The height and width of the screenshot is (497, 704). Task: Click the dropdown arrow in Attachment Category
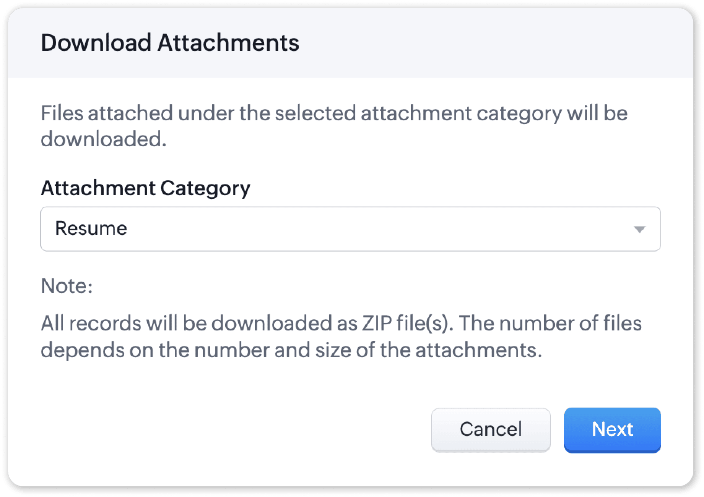639,229
